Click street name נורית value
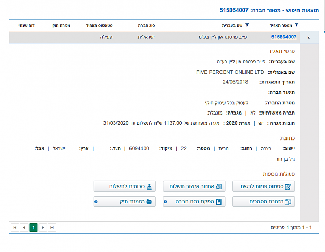325x252 pixels. point(224,149)
